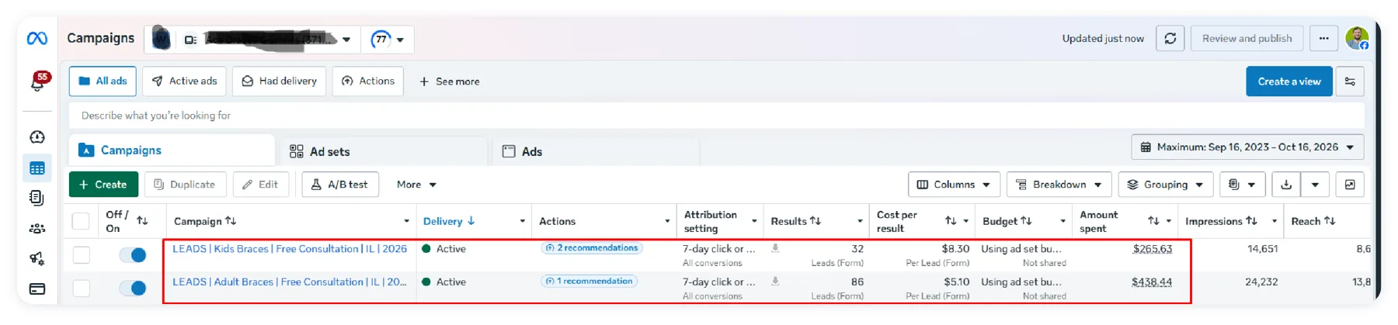Check the Adult Braces campaign checkbox
This screenshot has width=1398, height=325.
click(x=82, y=288)
